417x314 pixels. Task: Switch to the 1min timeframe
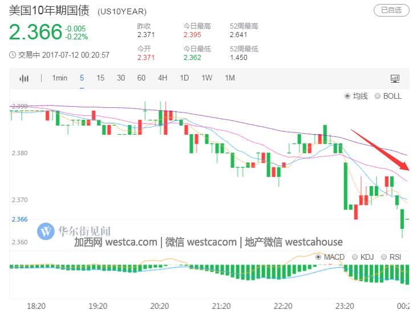pyautogui.click(x=59, y=78)
